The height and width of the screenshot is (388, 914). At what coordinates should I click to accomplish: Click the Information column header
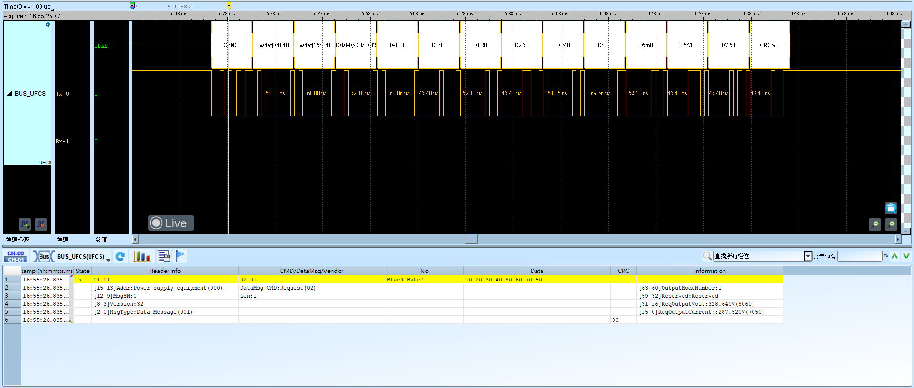tap(710, 271)
